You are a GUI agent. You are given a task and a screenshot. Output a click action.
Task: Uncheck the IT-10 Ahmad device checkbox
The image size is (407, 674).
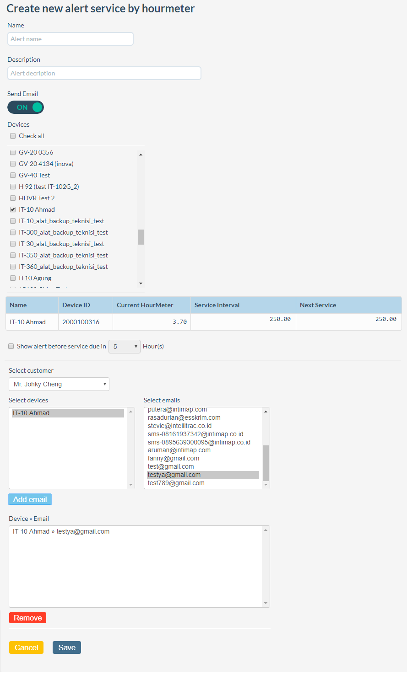13,209
